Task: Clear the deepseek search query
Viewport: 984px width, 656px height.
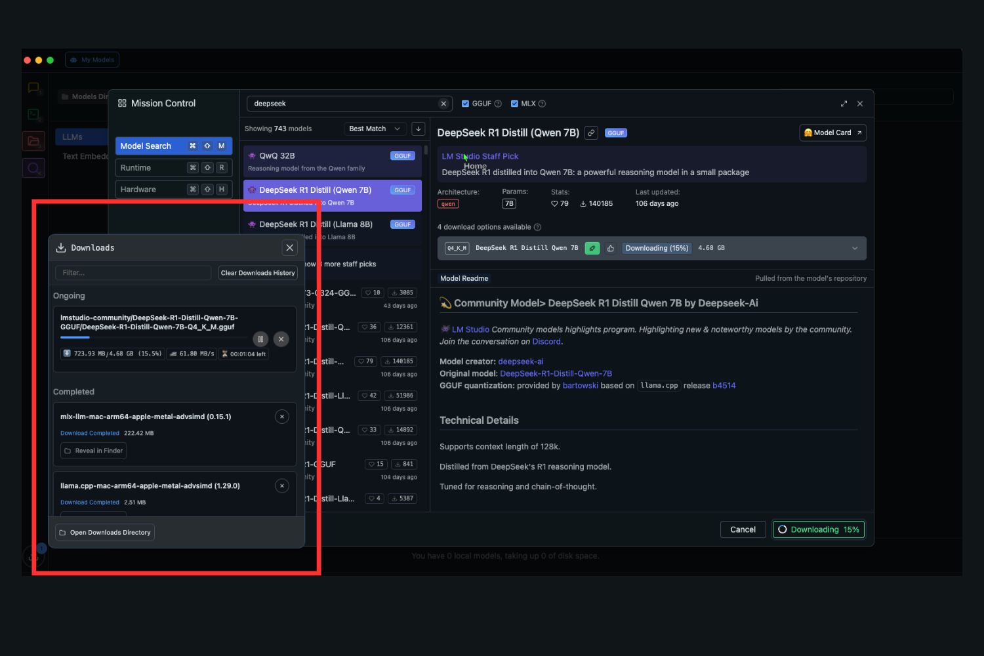Action: [443, 104]
